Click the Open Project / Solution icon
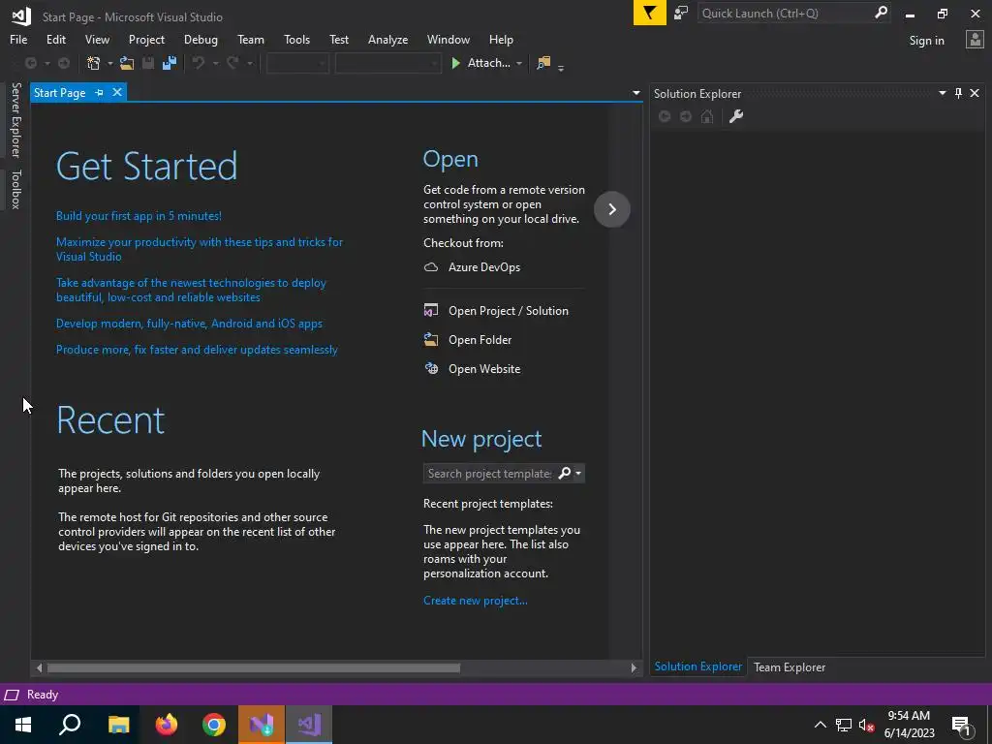Image resolution: width=992 pixels, height=744 pixels. coord(431,311)
